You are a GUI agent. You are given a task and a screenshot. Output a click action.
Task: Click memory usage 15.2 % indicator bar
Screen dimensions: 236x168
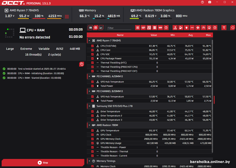[99, 19]
